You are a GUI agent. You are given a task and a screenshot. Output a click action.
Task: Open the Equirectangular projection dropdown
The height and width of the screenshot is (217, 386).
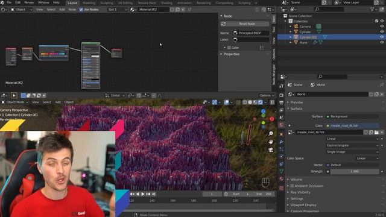(352, 145)
